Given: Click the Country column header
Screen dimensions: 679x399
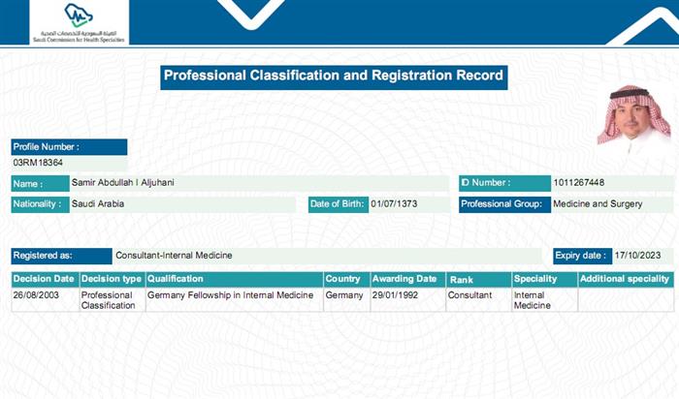Looking at the screenshot, I should (x=347, y=279).
